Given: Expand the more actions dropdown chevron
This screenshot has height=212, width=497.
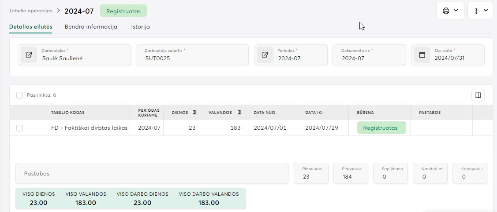Looking at the screenshot, I should coord(486,11).
